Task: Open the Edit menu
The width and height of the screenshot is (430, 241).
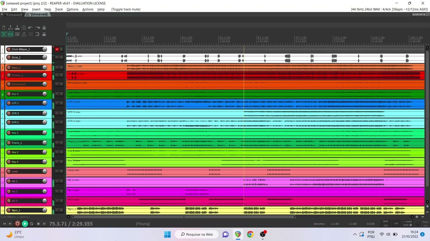Action: pos(14,9)
